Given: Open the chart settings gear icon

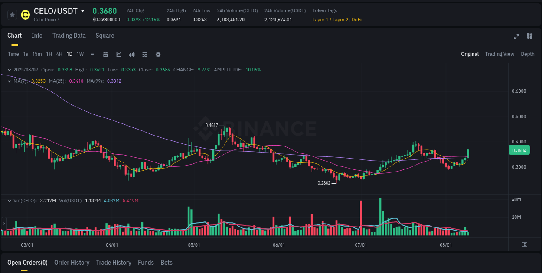Looking at the screenshot, I should pos(158,54).
